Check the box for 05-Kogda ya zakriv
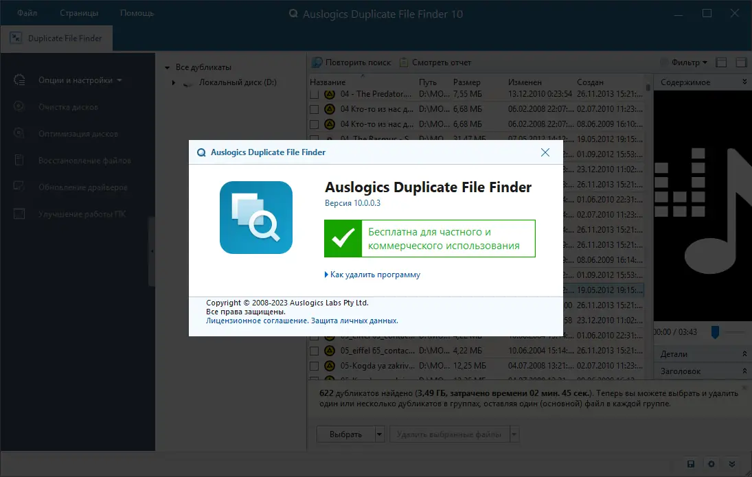The height and width of the screenshot is (477, 752). (x=314, y=367)
